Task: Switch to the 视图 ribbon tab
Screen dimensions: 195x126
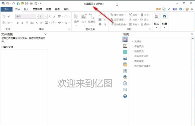Action: pyautogui.click(x=48, y=9)
